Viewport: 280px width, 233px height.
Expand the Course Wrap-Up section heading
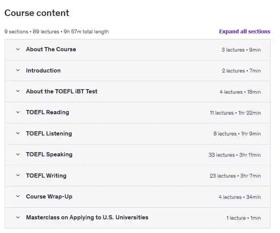pyautogui.click(x=49, y=197)
